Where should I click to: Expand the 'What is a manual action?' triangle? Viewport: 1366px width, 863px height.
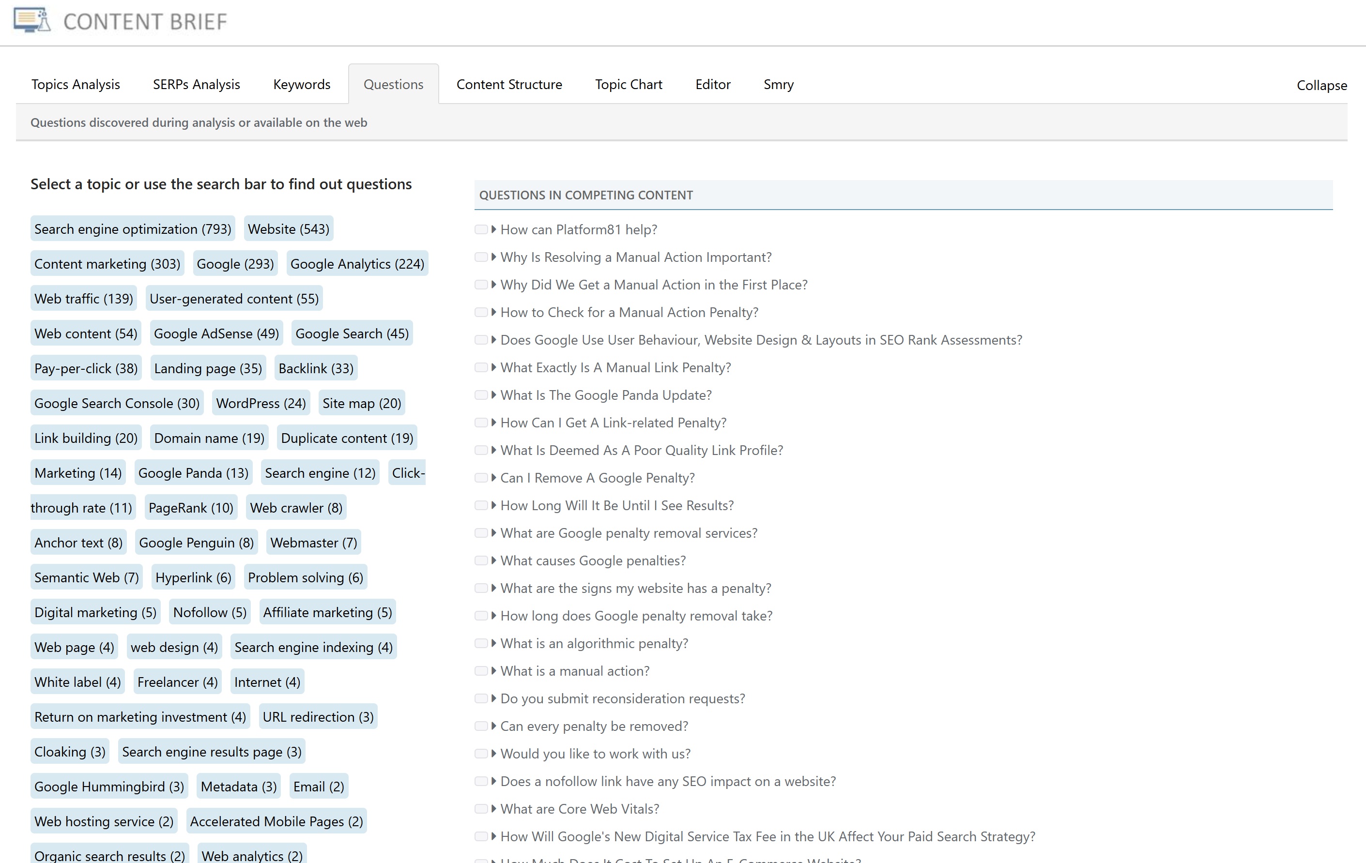[x=494, y=671]
